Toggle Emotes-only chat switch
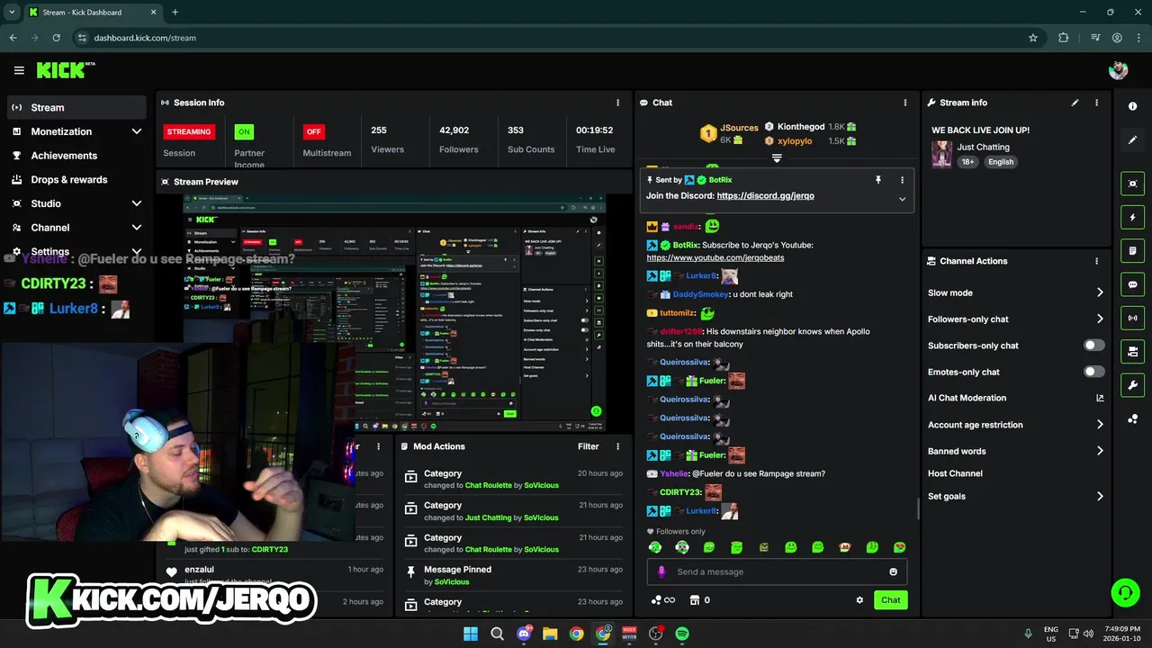The width and height of the screenshot is (1152, 648). (x=1094, y=372)
